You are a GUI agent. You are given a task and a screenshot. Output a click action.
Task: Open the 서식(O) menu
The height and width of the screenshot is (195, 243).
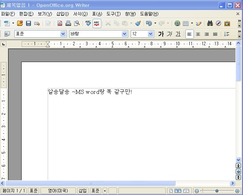pyautogui.click(x=80, y=14)
